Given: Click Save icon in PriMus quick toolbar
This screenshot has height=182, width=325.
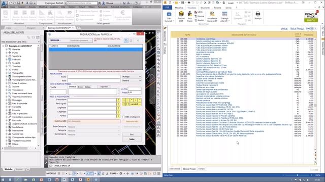Looking at the screenshot, I should 183,3.
